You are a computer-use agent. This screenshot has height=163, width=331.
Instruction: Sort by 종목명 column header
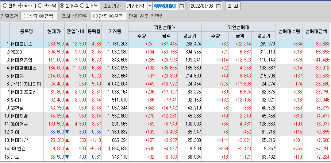(x=27, y=32)
